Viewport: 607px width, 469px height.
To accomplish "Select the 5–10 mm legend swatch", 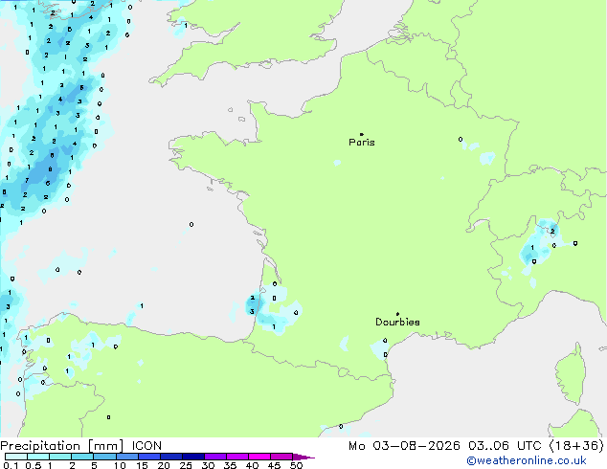I will click(x=104, y=457).
